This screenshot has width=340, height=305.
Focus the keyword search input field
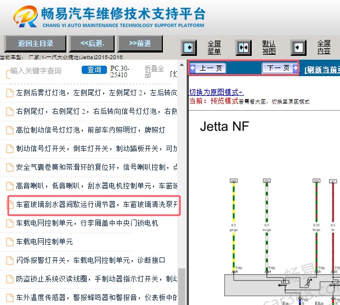pos(43,71)
